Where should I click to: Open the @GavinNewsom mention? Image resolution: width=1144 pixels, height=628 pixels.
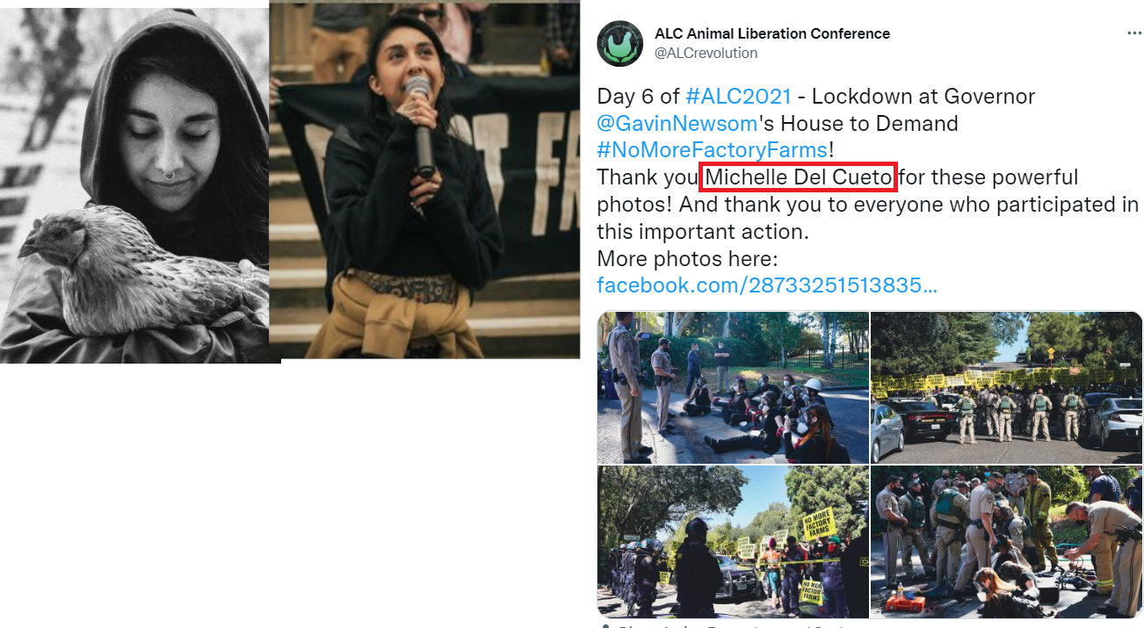(x=677, y=123)
